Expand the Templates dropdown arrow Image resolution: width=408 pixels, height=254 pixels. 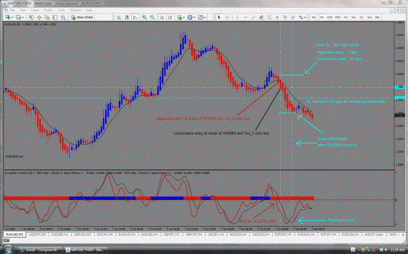tap(205, 18)
